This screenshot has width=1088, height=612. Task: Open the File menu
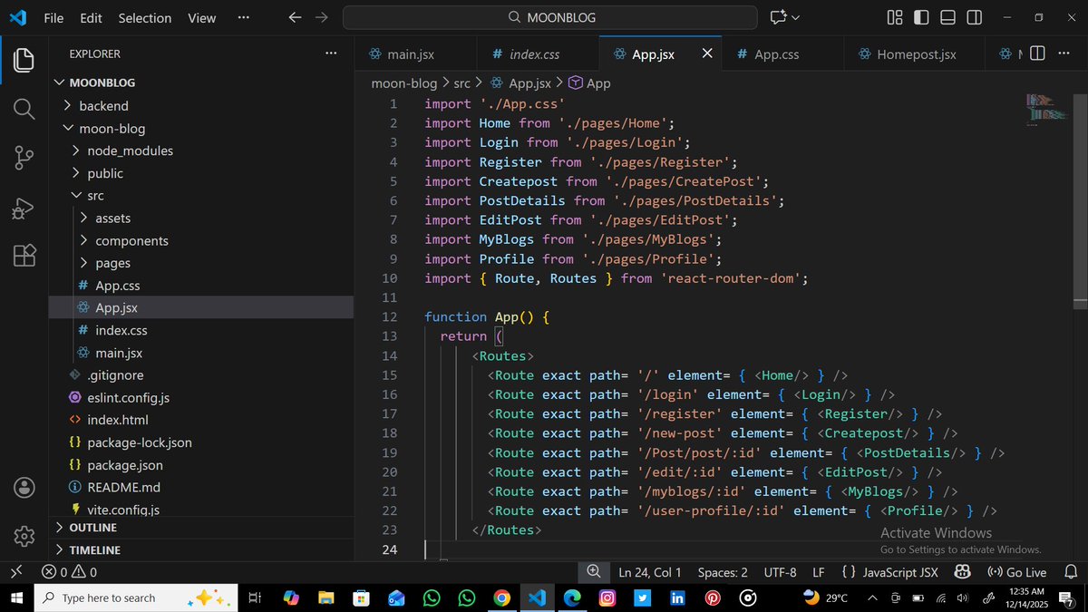pyautogui.click(x=53, y=17)
